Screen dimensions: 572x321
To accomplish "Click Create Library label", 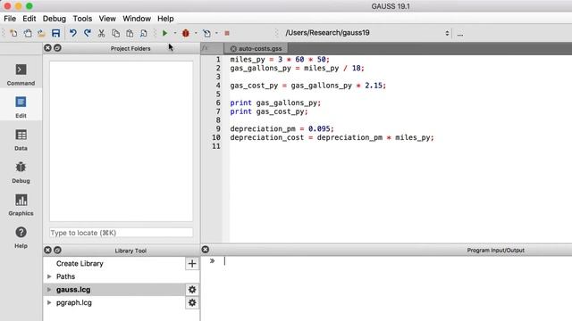I will tap(80, 264).
